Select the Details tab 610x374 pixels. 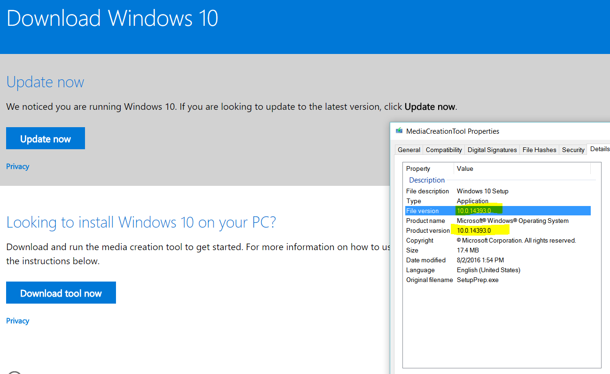tap(599, 149)
